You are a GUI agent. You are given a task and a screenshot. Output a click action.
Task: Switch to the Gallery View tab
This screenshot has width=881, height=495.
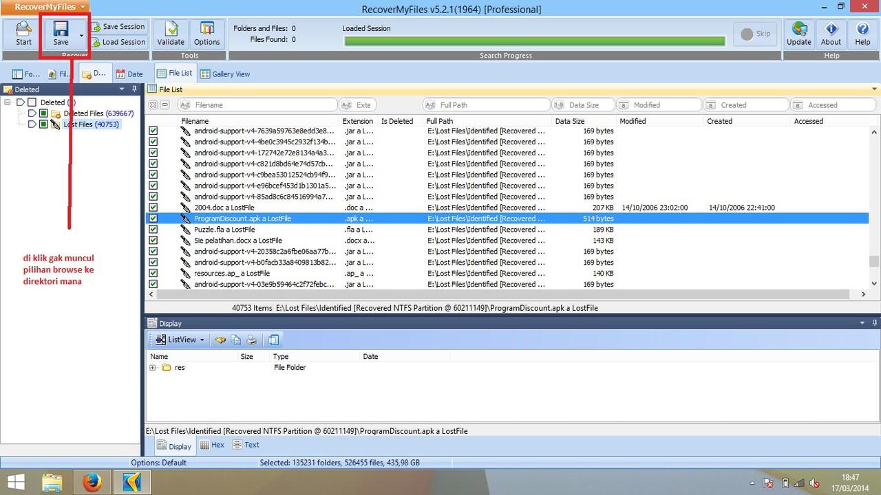(225, 74)
